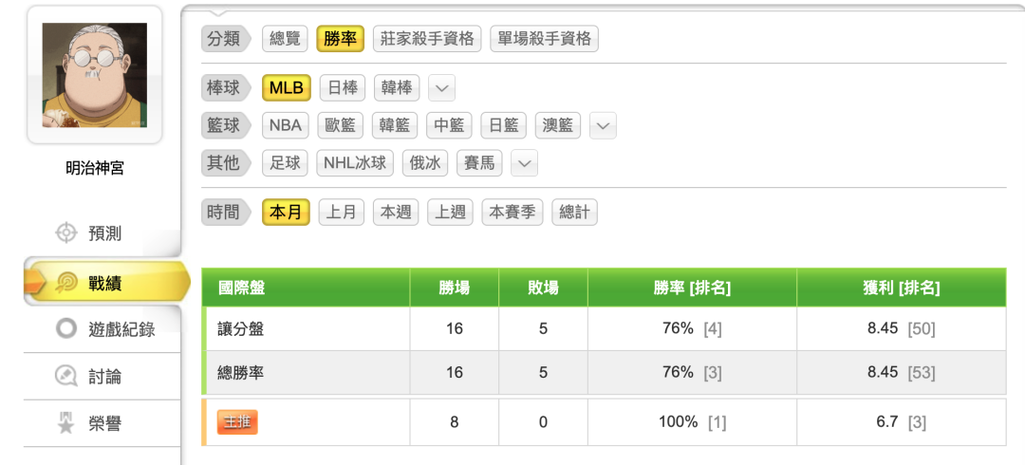Click the 獲利 [排名] column header
The height and width of the screenshot is (465, 1025).
click(x=902, y=288)
